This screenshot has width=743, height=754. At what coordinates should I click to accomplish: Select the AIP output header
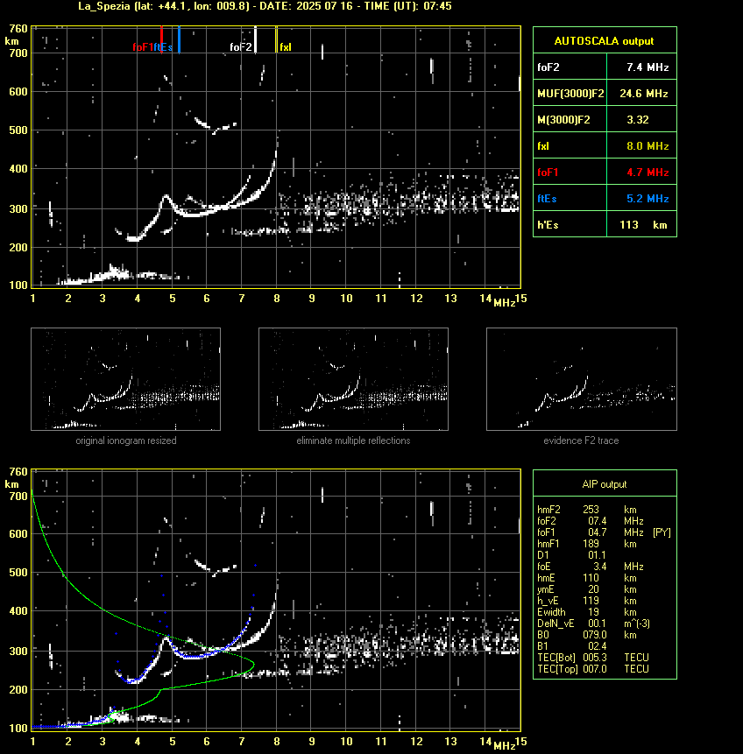pos(605,484)
